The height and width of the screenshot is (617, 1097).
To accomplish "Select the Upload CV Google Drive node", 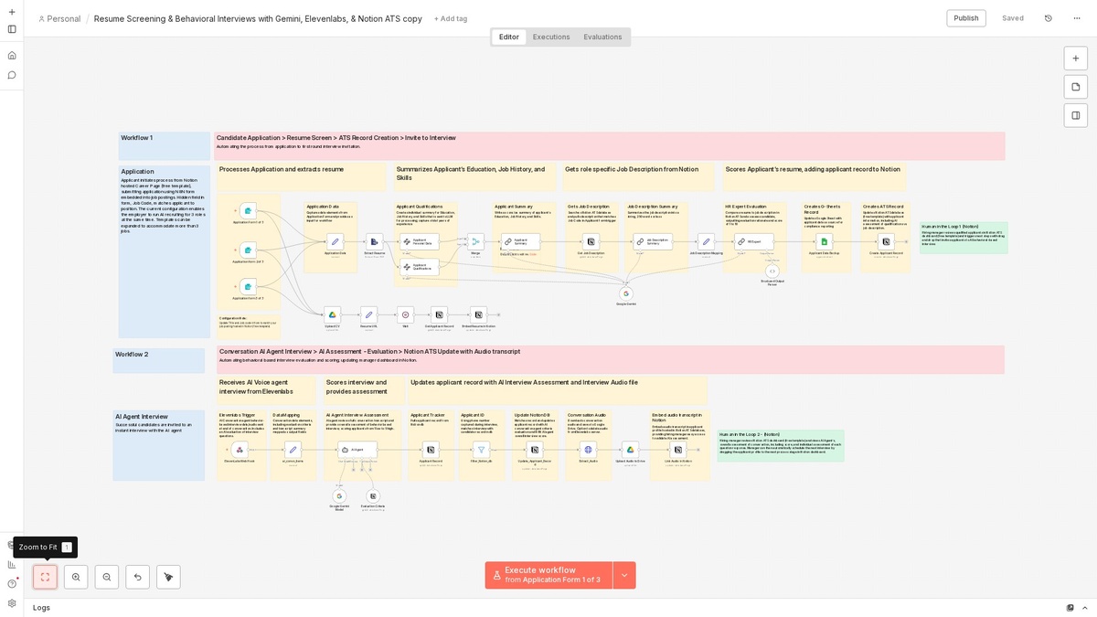I will (x=332, y=315).
